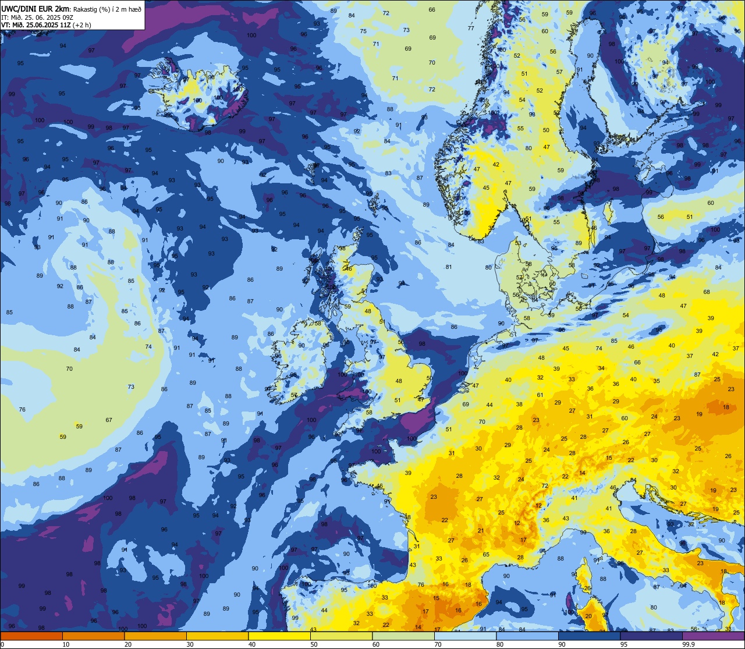Click the legend scale label "20"
The image size is (745, 649).
coord(128,644)
